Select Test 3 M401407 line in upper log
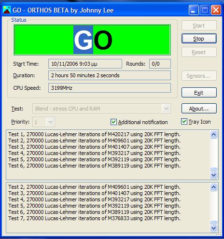 click(x=95, y=147)
